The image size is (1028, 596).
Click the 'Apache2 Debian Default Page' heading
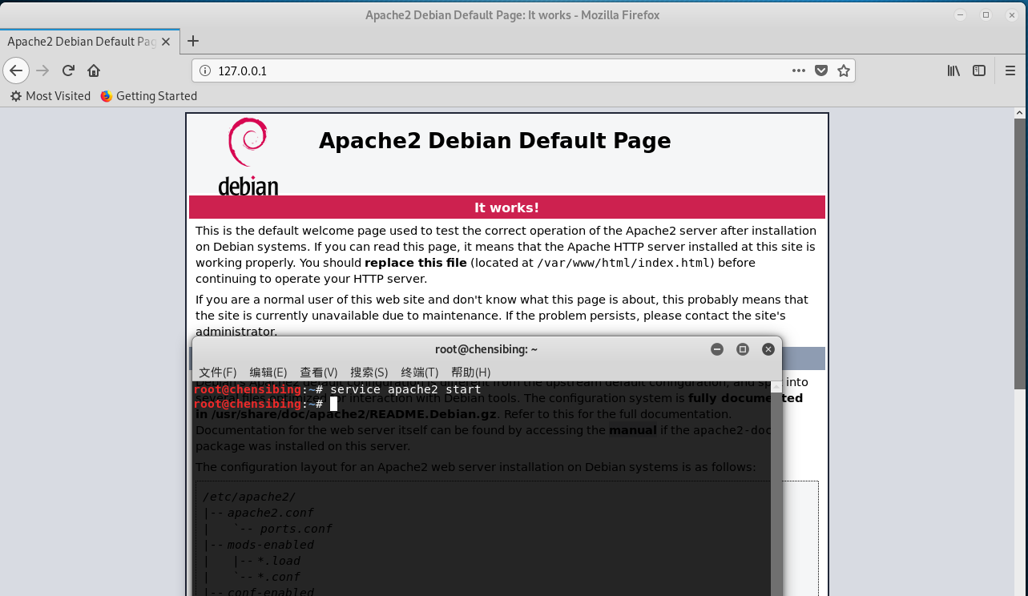(494, 141)
